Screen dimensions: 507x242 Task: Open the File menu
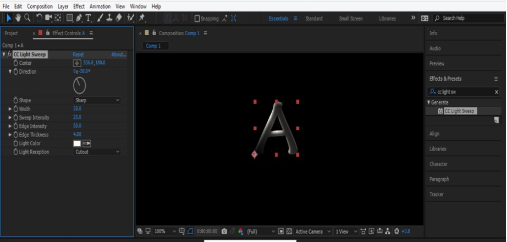(6, 7)
